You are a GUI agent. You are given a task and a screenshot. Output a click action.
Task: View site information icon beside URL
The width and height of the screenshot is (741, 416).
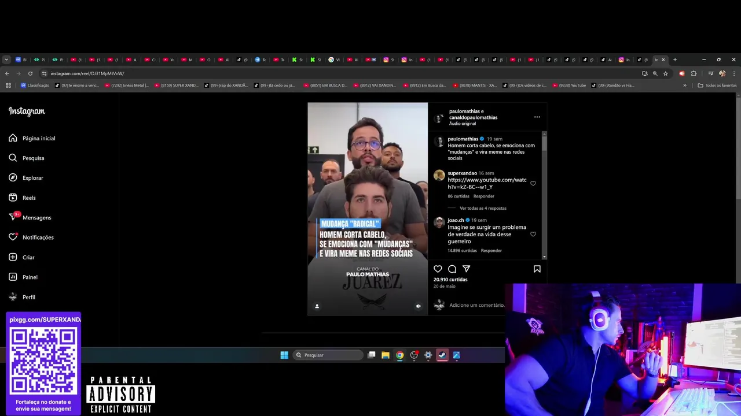coord(44,73)
